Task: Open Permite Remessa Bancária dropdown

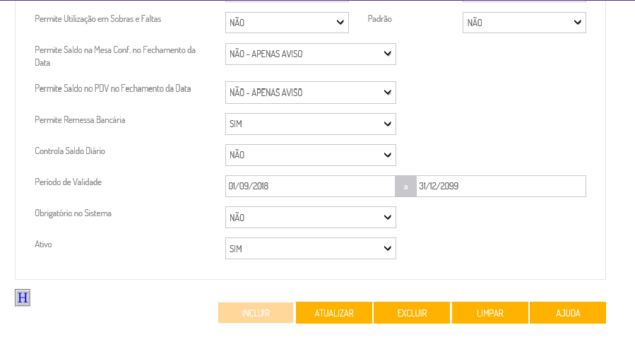Action: tap(310, 124)
